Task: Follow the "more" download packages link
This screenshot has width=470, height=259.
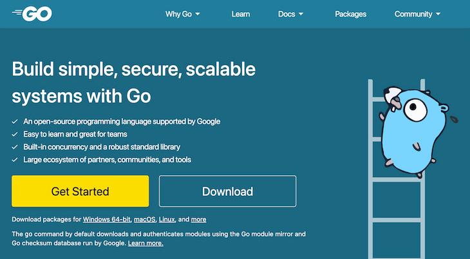Action: [198, 220]
